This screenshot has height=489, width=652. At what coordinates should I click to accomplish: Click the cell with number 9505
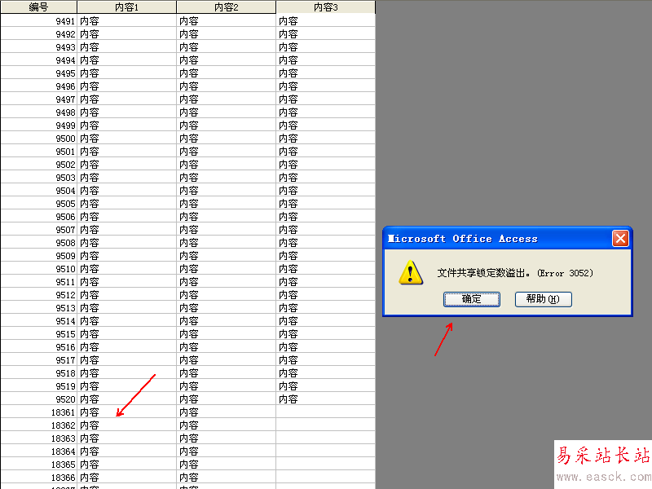(38, 204)
